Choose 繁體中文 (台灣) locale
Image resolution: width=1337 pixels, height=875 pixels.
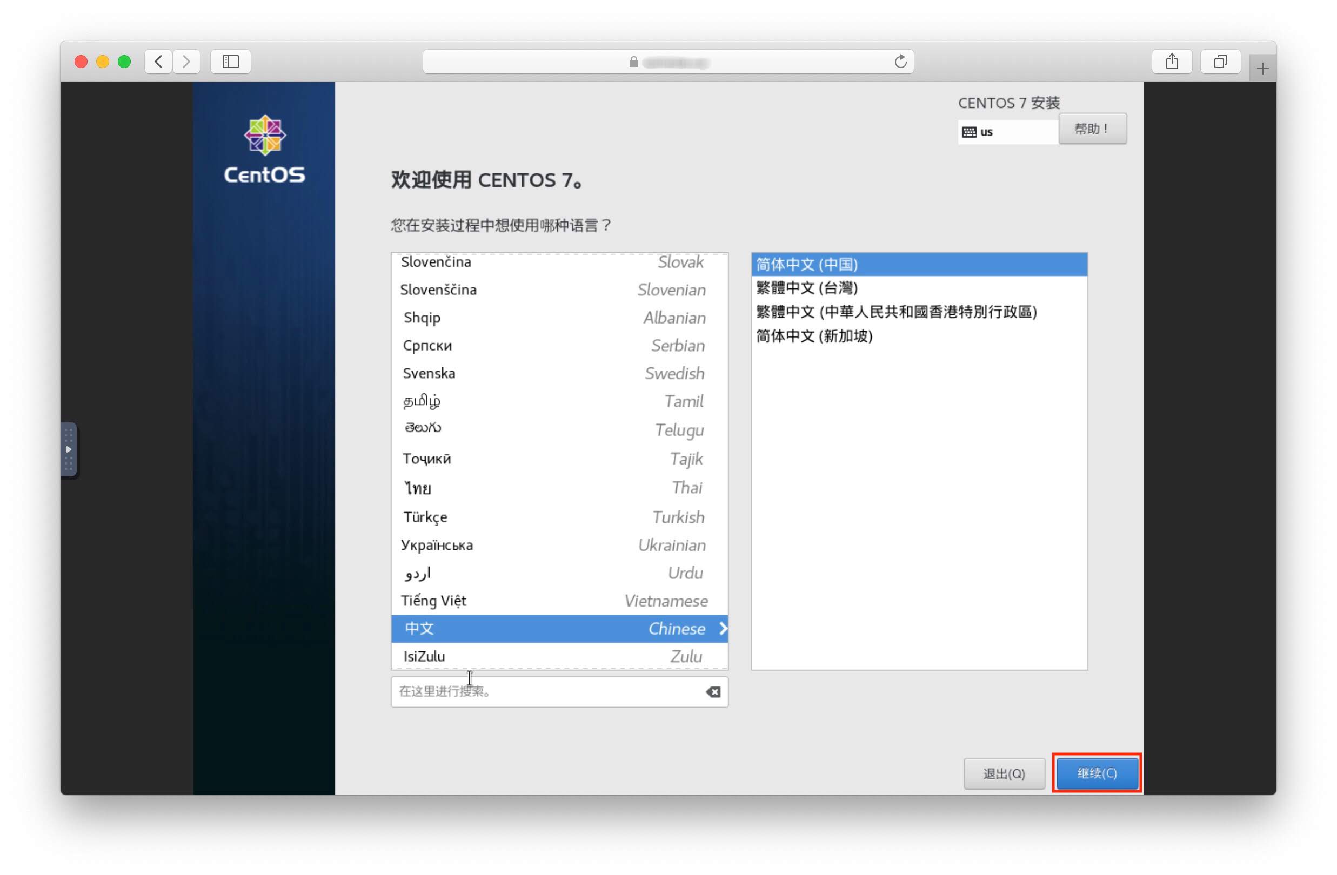tap(919, 288)
